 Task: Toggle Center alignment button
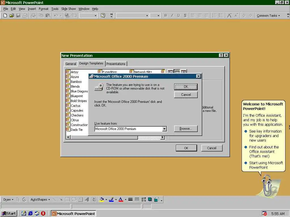point(200,16)
